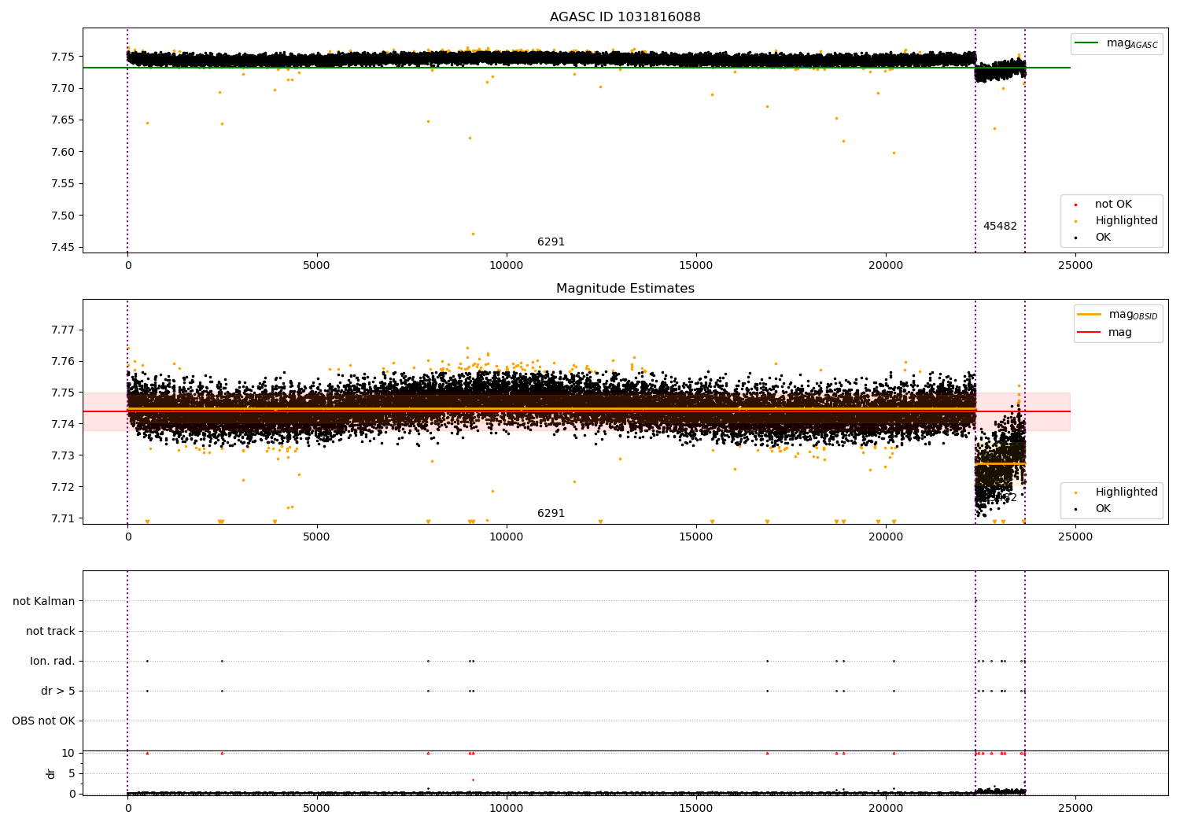Image resolution: width=1180 pixels, height=826 pixels.
Task: Click the 'Magnitude Estimates' plot title
Action: tap(625, 289)
